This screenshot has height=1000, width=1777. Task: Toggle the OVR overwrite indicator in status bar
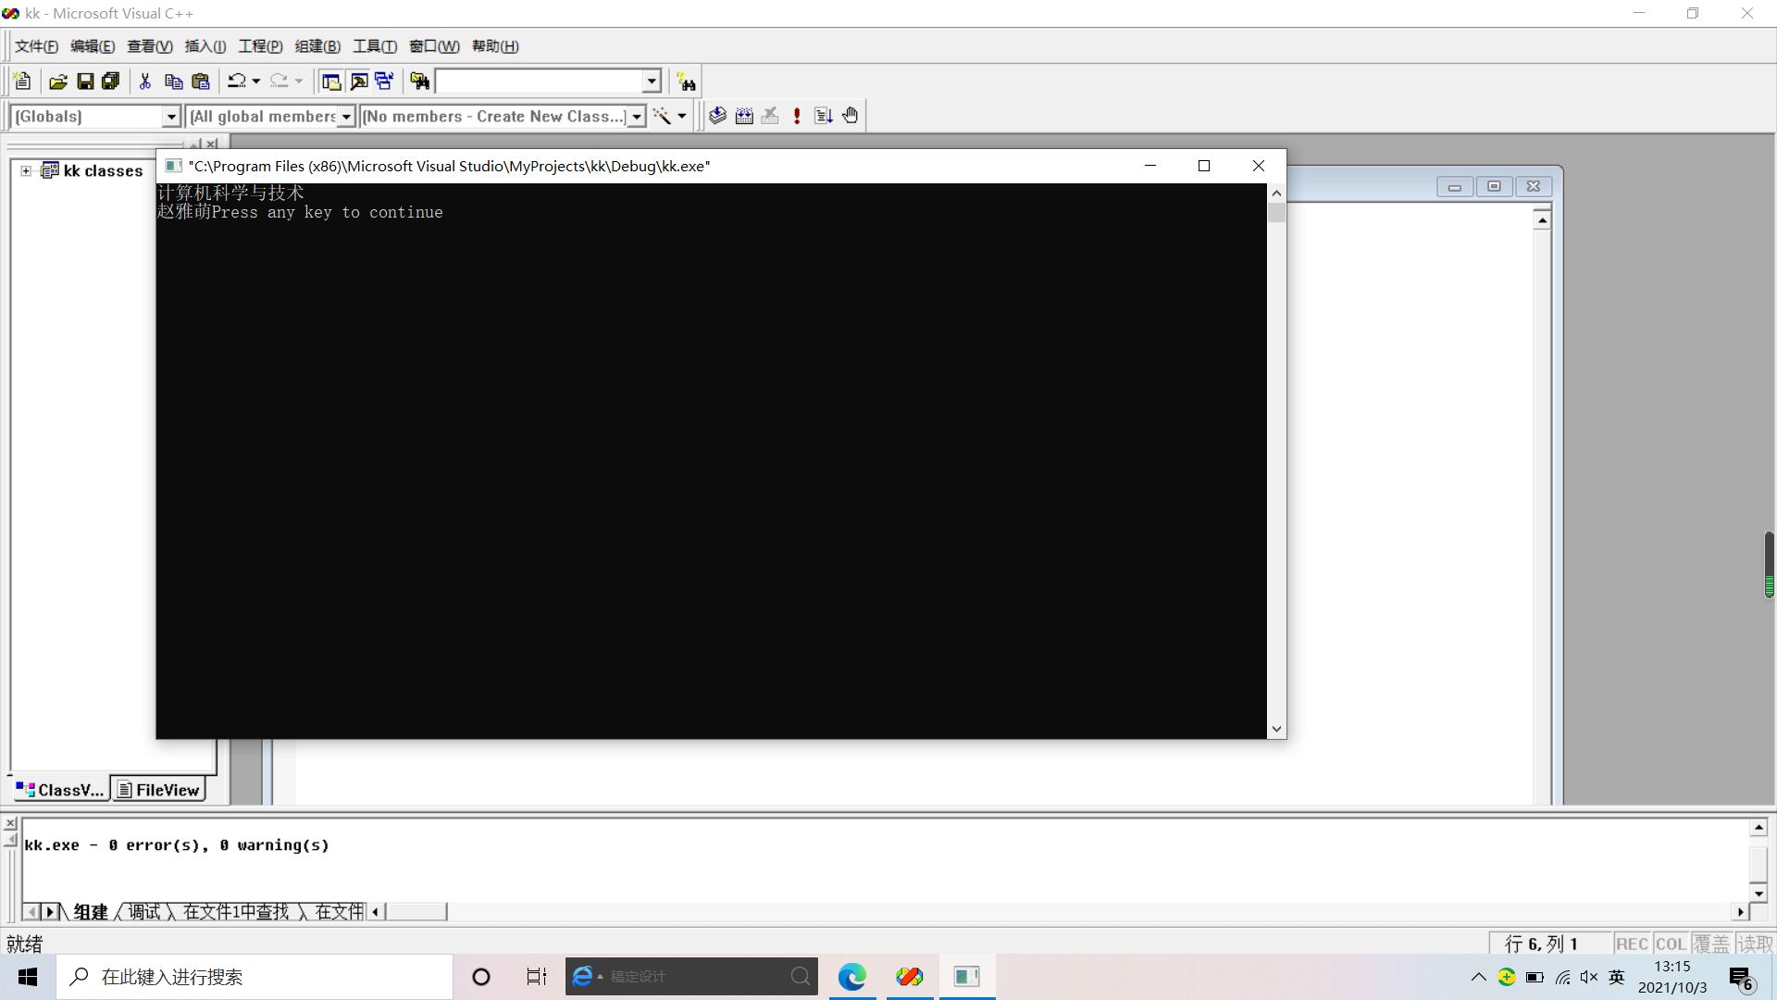pos(1710,944)
